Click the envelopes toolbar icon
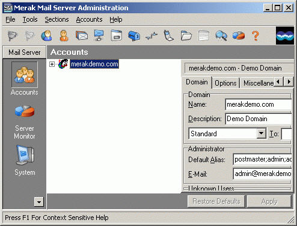 82,36
